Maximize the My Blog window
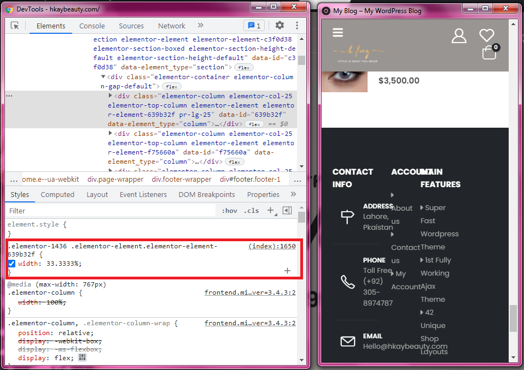This screenshot has height=370, width=524. pos(485,8)
